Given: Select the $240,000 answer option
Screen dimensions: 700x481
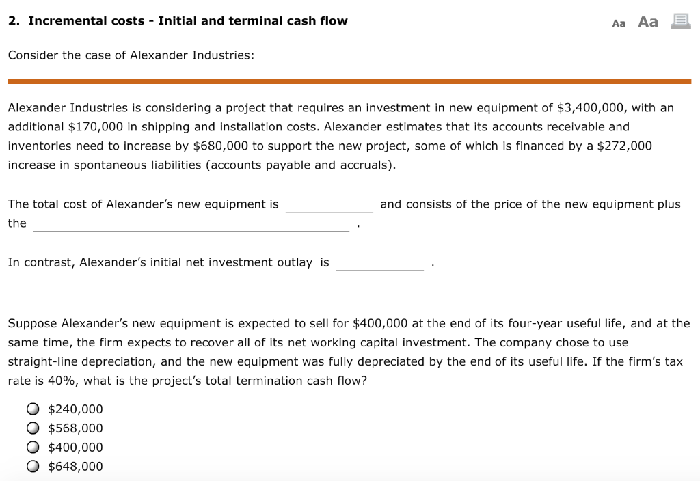Looking at the screenshot, I should [x=32, y=409].
